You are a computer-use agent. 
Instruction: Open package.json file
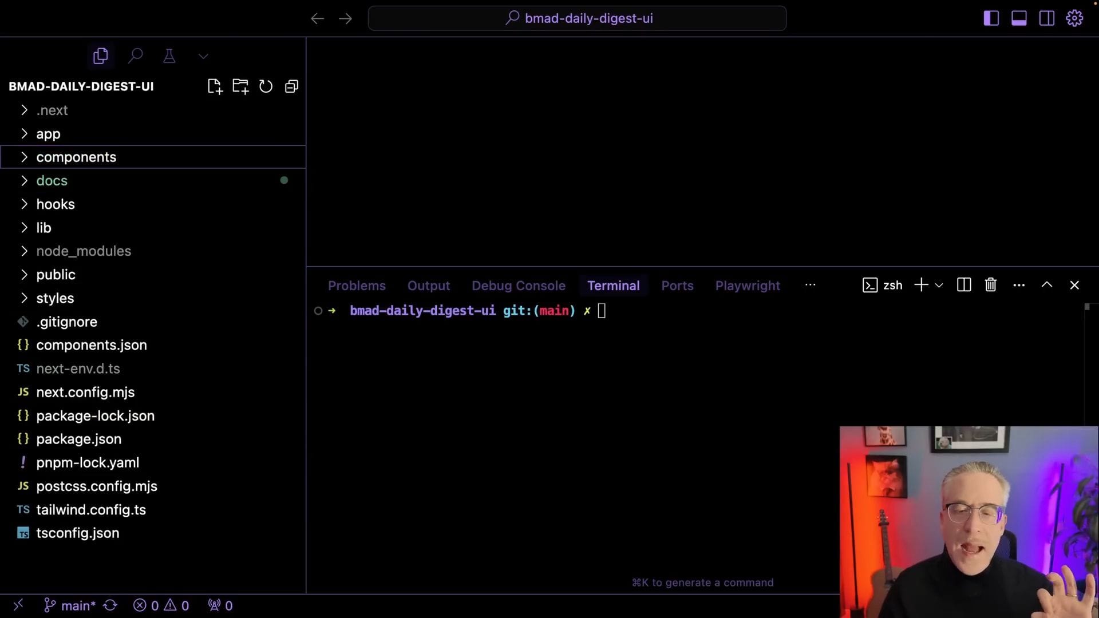78,439
